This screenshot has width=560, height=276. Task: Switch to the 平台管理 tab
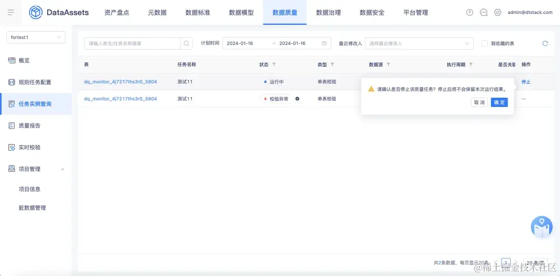pos(415,12)
